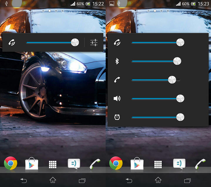Open Play Store on left screen dock
This screenshot has height=187, width=211.
(x=32, y=164)
